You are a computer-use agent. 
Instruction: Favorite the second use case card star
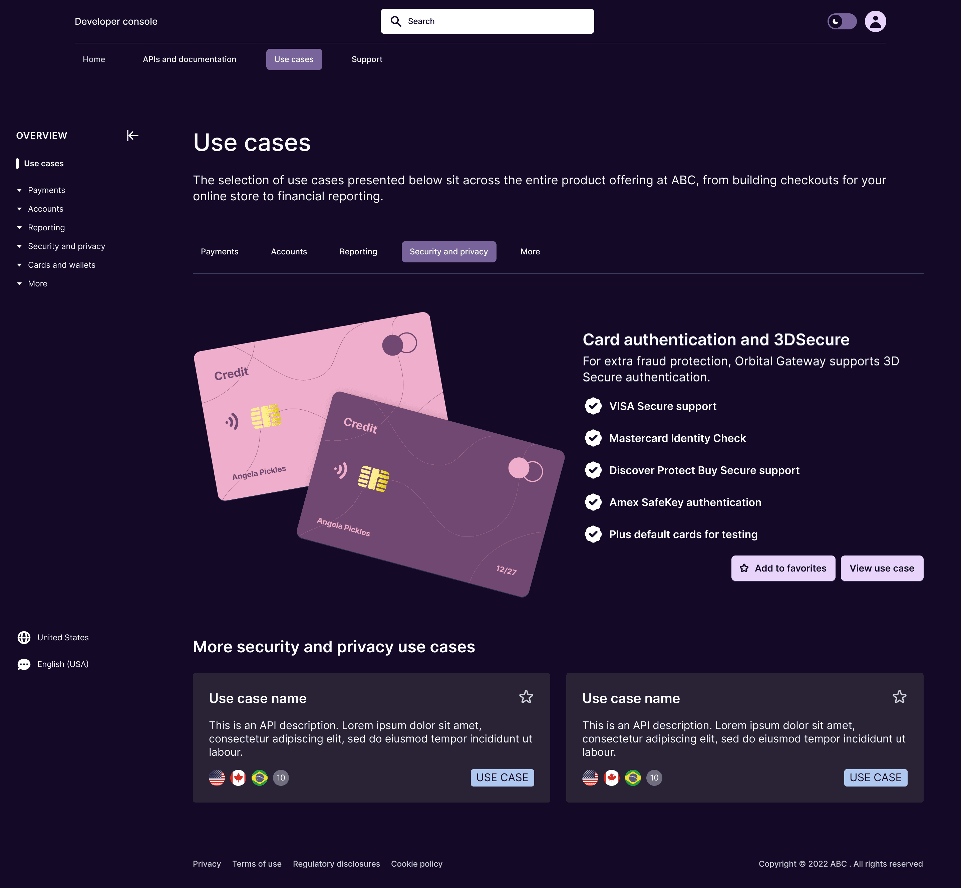pyautogui.click(x=899, y=697)
